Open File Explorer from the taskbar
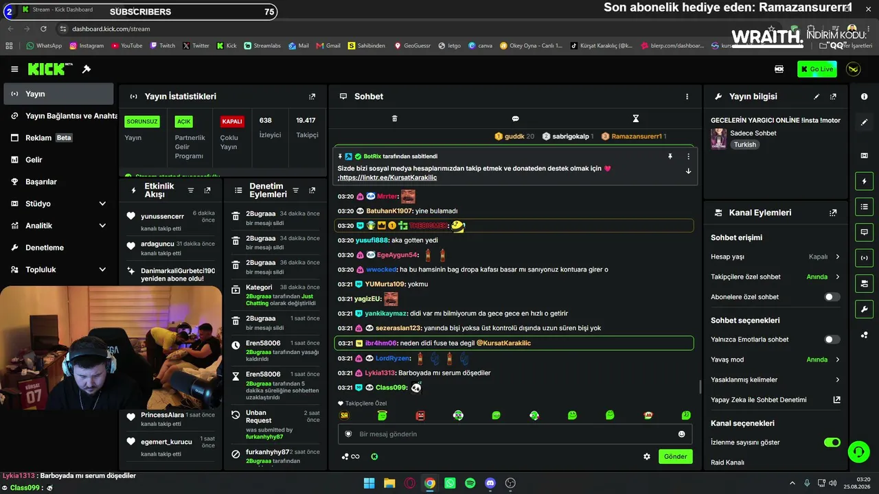879x494 pixels. click(x=389, y=483)
